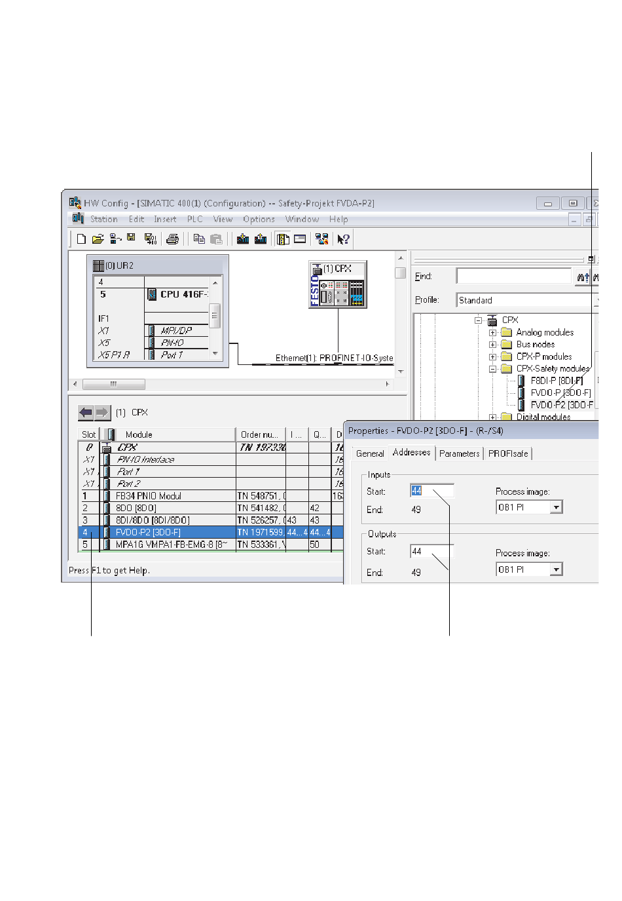Click the Save floppy disk toolbar icon

tap(132, 239)
